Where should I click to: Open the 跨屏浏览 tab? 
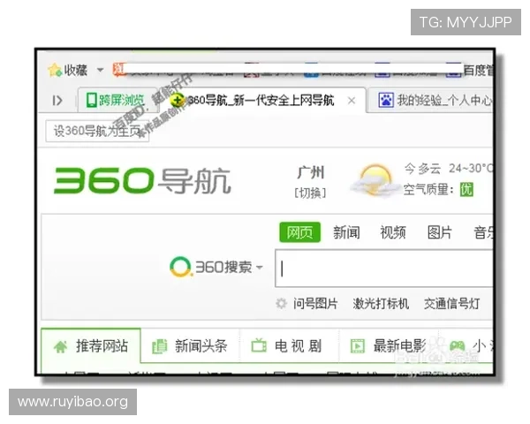116,100
